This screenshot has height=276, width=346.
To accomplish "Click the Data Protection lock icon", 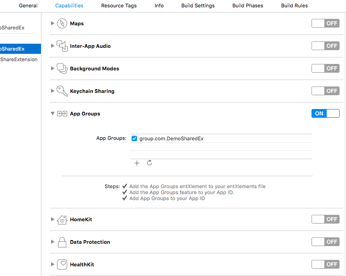I will 62,242.
